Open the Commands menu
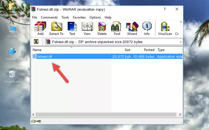This screenshot has height=130, width=209. point(49,17)
